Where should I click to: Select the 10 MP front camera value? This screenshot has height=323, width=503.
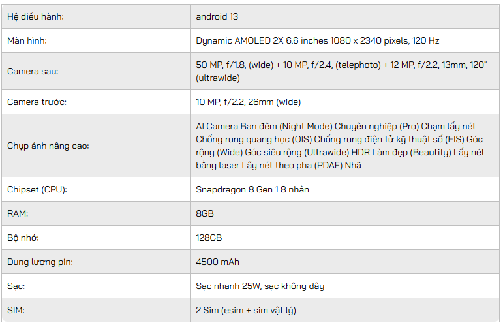coord(248,102)
